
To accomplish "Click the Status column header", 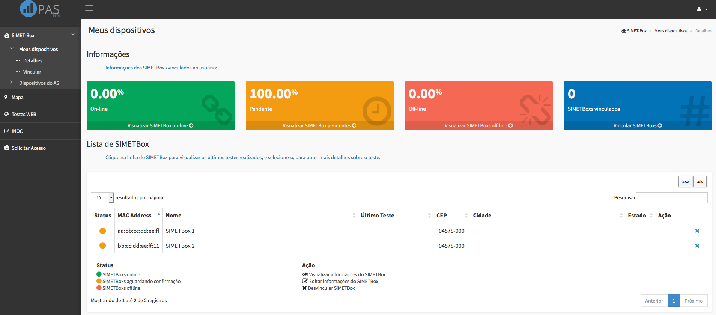I will (x=103, y=216).
